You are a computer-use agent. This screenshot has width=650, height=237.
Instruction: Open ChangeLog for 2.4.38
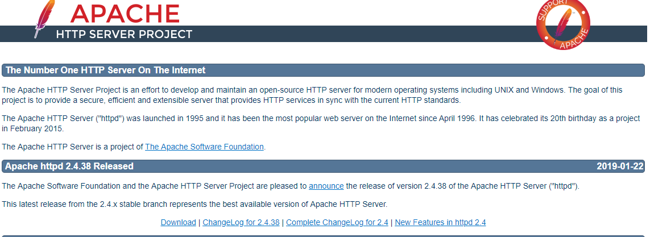241,222
